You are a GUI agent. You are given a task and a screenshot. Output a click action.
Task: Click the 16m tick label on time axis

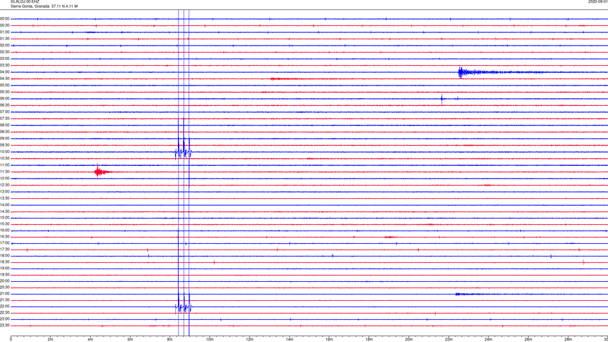coord(329,339)
